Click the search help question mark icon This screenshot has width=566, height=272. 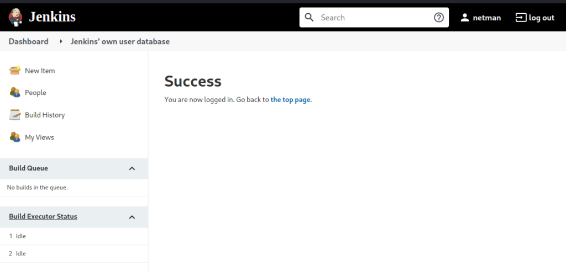point(439,18)
